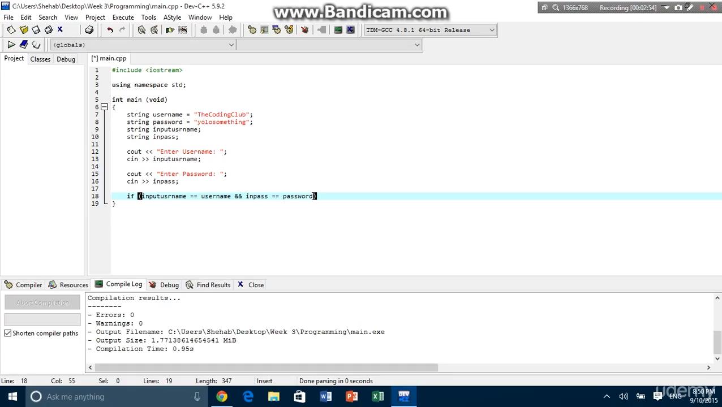
Task: Click the Rebuild All toolbar icon
Action: pyautogui.click(x=289, y=30)
